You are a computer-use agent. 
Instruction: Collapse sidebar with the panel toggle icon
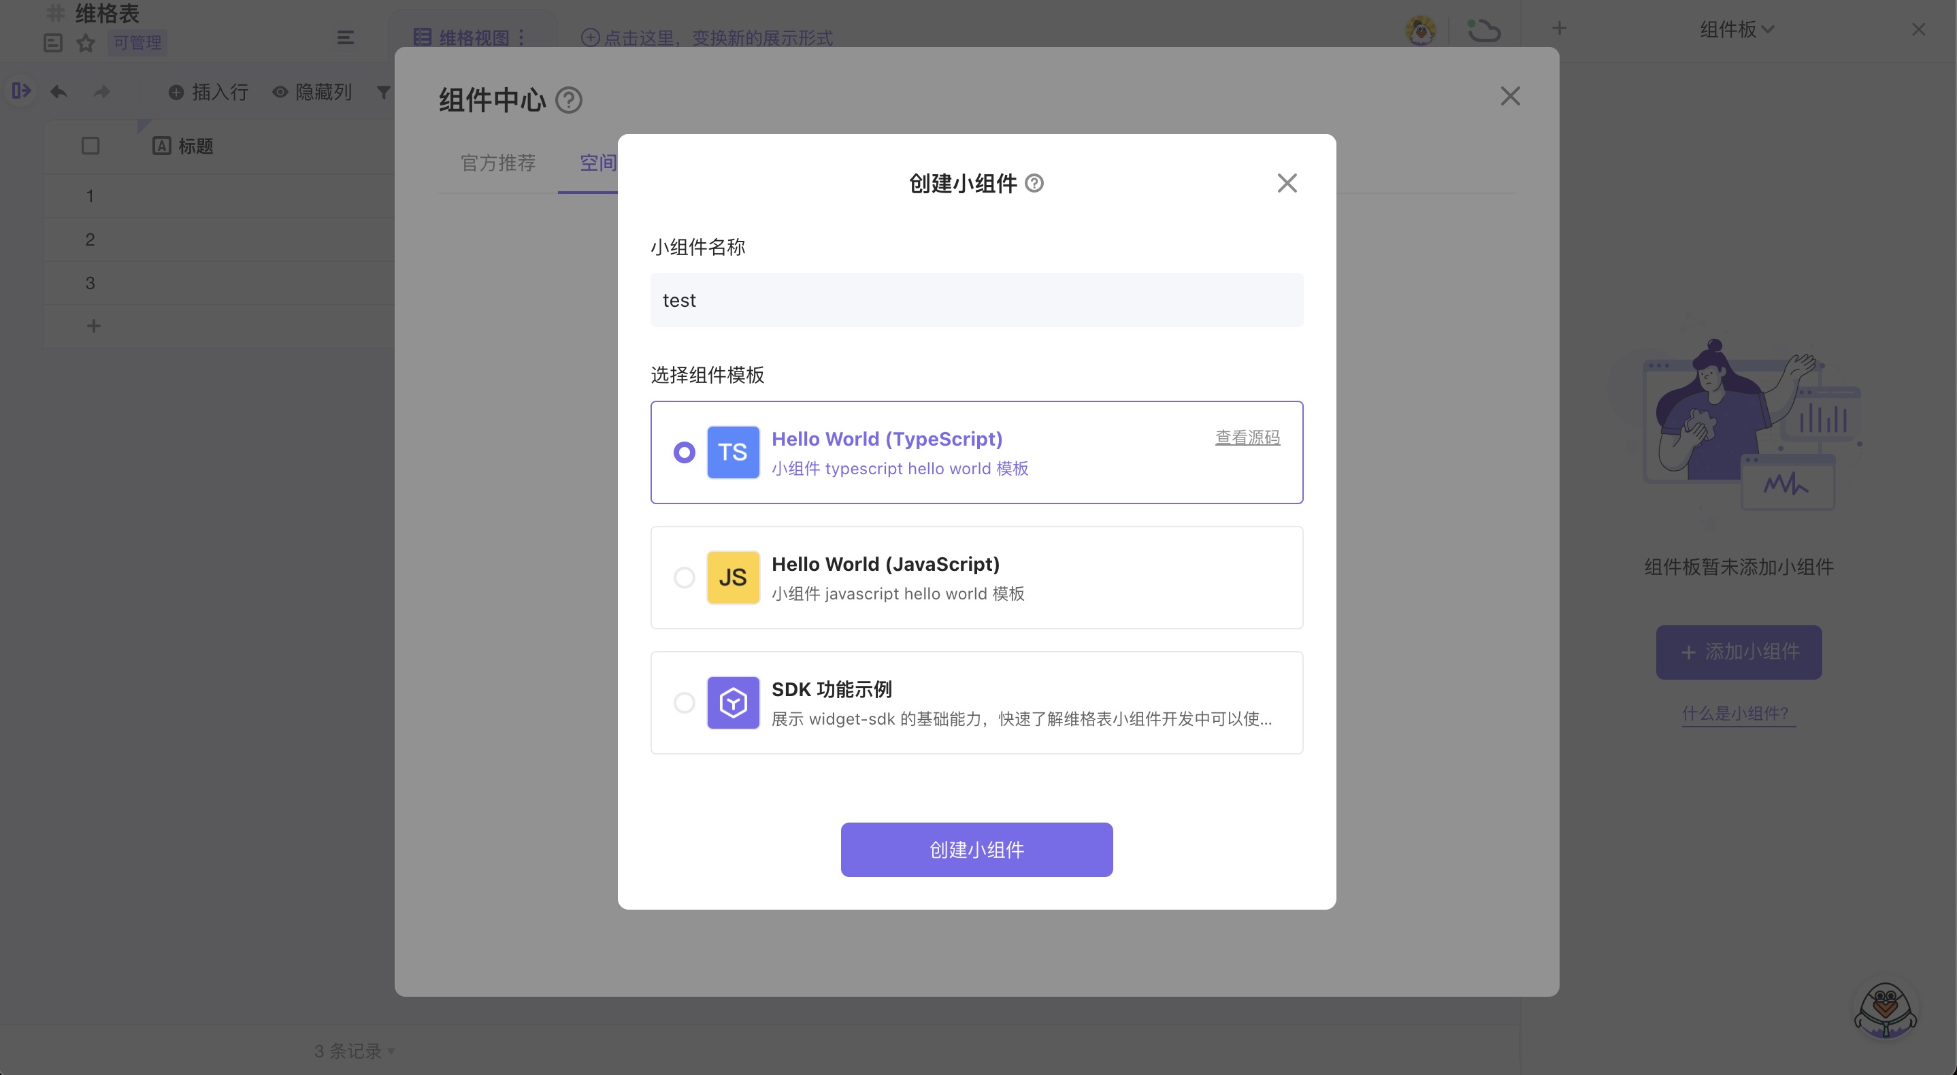[x=20, y=91]
